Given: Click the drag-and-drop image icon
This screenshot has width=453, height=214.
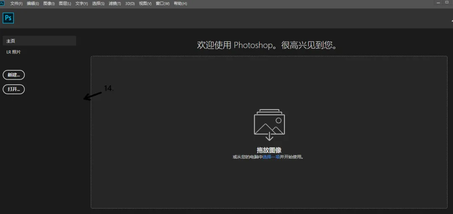Looking at the screenshot, I should point(269,125).
